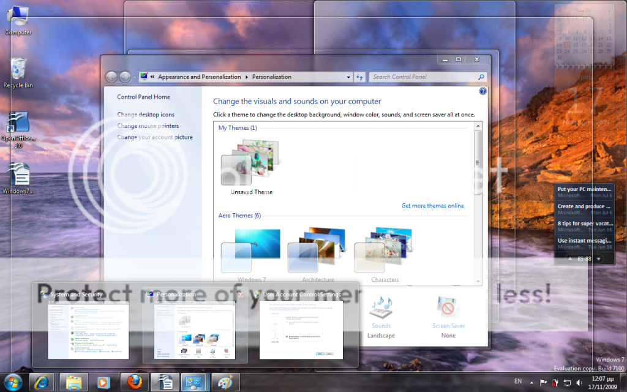This screenshot has width=627, height=392.
Task: Click inside the Search Control Panel field
Action: (x=422, y=77)
